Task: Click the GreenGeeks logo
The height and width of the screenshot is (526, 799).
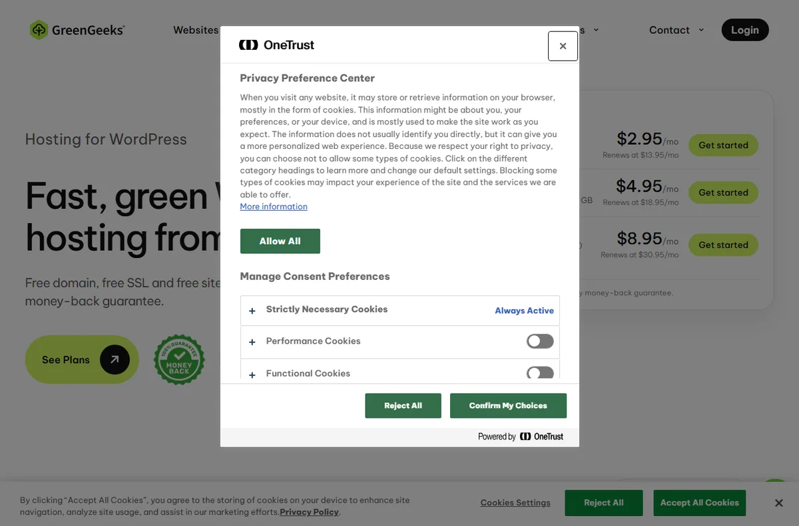Action: [77, 30]
